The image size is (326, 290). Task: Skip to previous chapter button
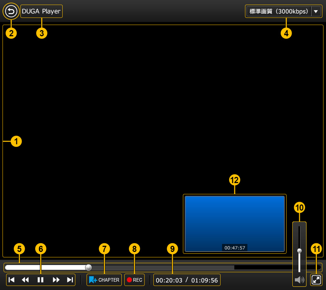click(12, 280)
